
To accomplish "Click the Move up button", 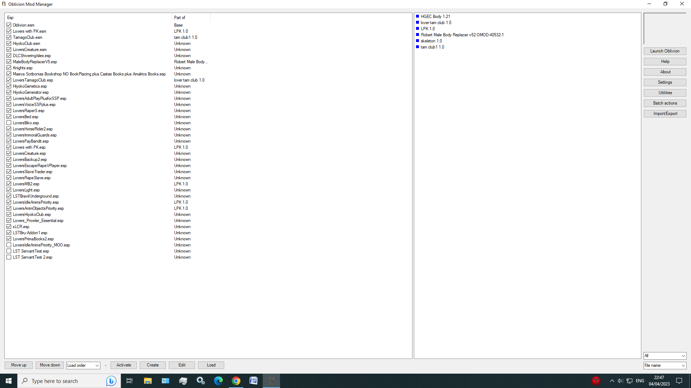I will click(x=19, y=365).
